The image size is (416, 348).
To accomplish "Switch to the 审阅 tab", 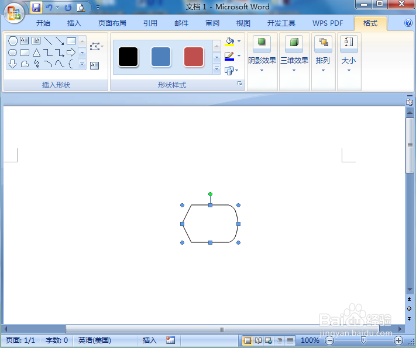I will coord(212,23).
